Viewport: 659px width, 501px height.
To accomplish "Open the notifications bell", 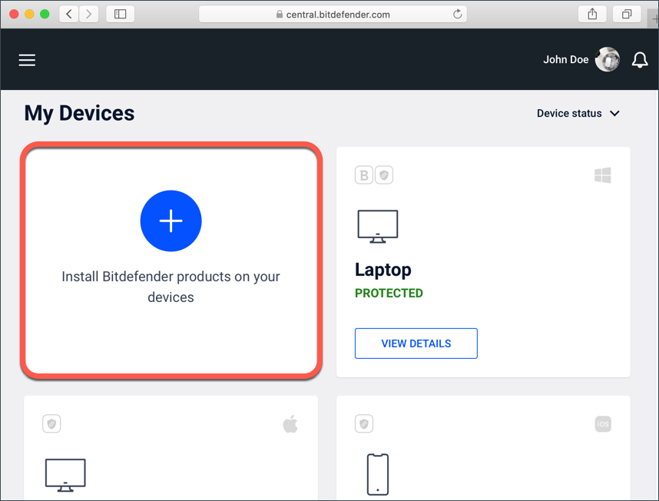I will coord(640,60).
